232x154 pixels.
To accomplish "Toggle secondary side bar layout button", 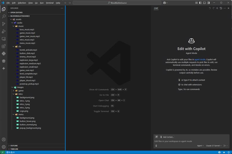I will [x=208, y=3].
